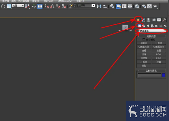Click the 纺锤 button
The image size is (169, 121).
coord(144,54)
